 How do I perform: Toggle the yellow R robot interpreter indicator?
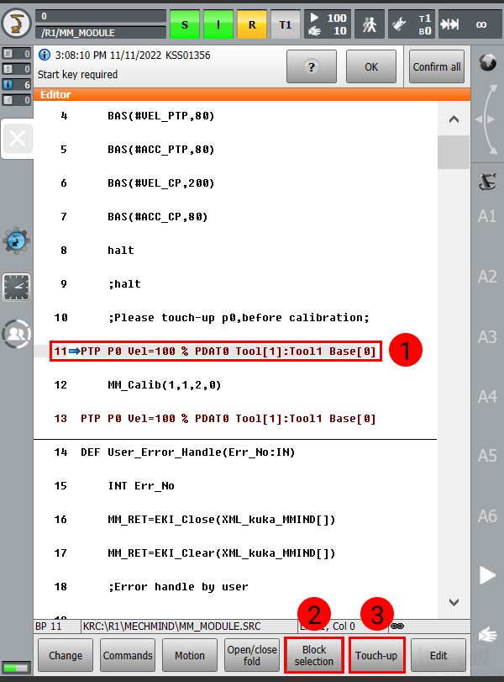point(252,24)
